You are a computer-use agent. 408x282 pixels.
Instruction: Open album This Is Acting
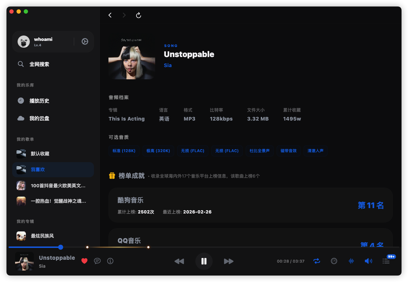pos(126,119)
